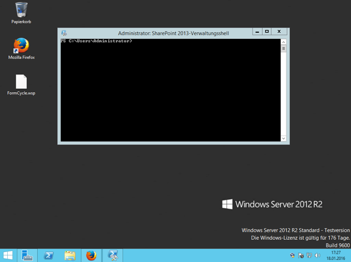Close the SharePoint 2013-Verwaltungsshell window
This screenshot has width=351, height=262.
[x=279, y=32]
